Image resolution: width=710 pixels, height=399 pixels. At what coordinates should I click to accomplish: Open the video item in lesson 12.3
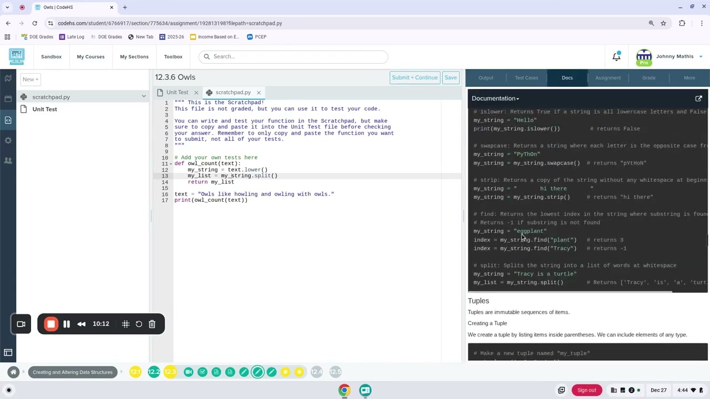coord(189,372)
